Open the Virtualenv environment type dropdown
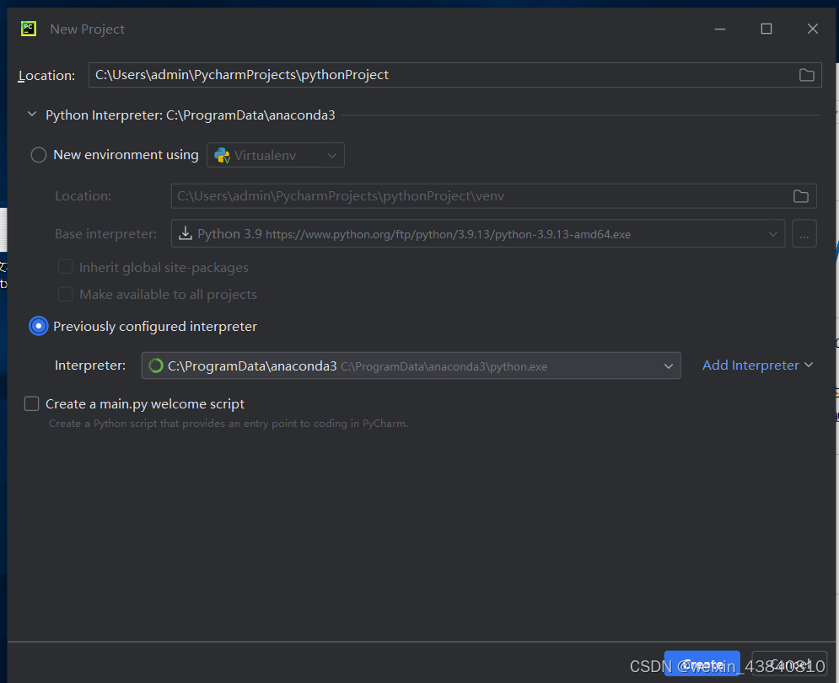Viewport: 839px width, 683px height. pos(276,155)
